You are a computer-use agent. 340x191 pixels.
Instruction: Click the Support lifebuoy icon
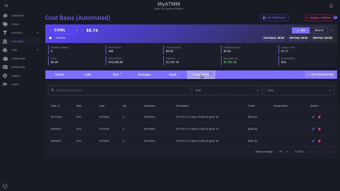(x=5, y=76)
